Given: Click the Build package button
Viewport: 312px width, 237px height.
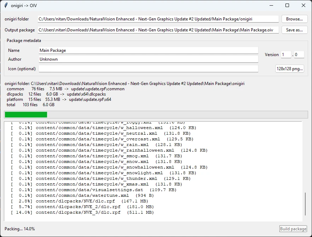Looking at the screenshot, I should [293, 229].
